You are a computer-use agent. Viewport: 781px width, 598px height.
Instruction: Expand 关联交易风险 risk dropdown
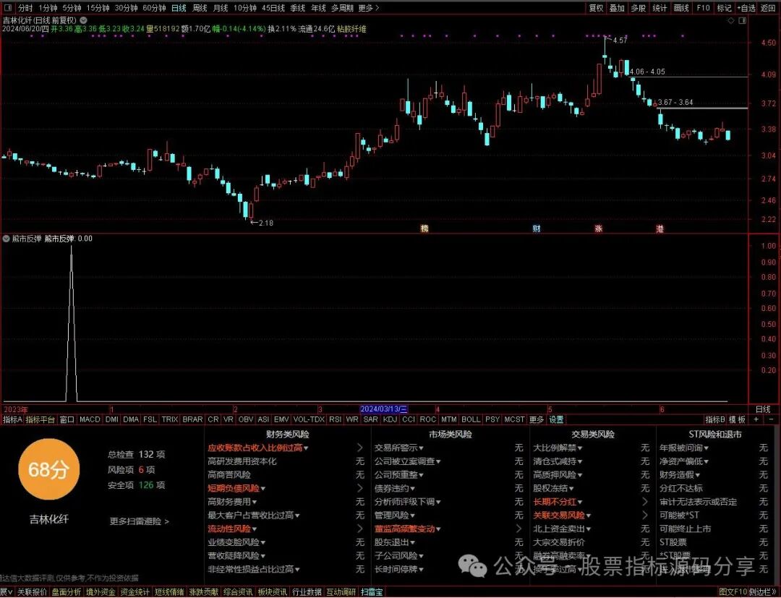tap(588, 516)
